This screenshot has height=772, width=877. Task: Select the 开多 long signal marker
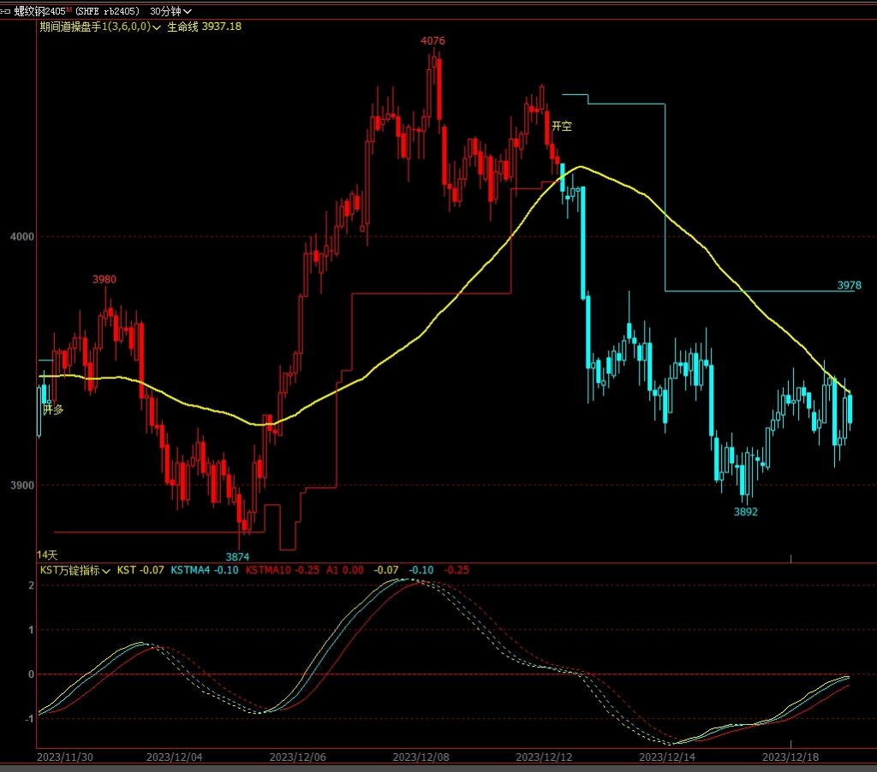pyautogui.click(x=53, y=409)
